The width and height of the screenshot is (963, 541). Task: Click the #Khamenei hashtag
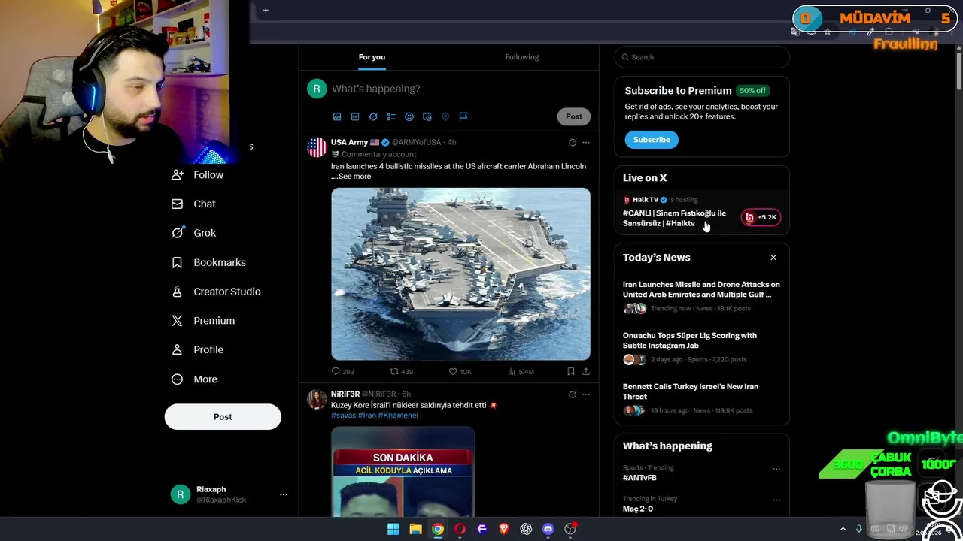[398, 416]
